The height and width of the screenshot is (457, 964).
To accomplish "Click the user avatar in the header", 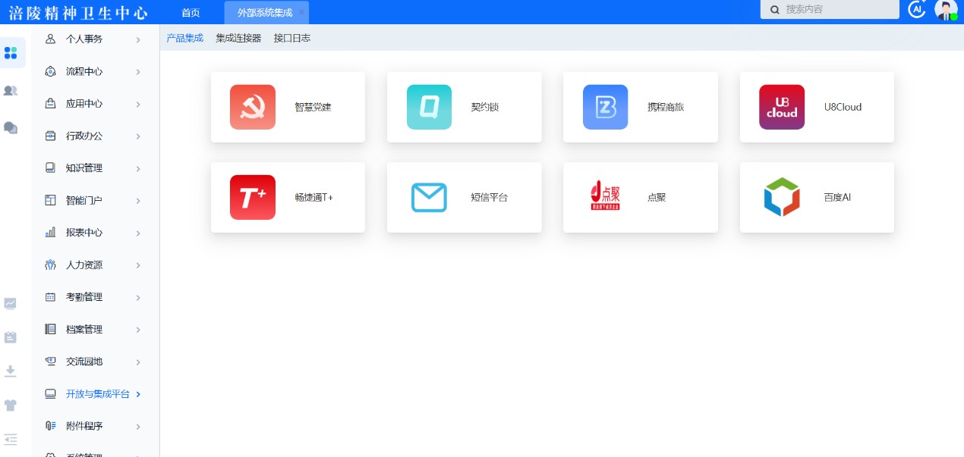I will tap(945, 9).
